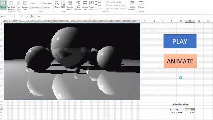Uncheck the Gridlines checkbox
This screenshot has height=120, width=213.
(31, 8)
